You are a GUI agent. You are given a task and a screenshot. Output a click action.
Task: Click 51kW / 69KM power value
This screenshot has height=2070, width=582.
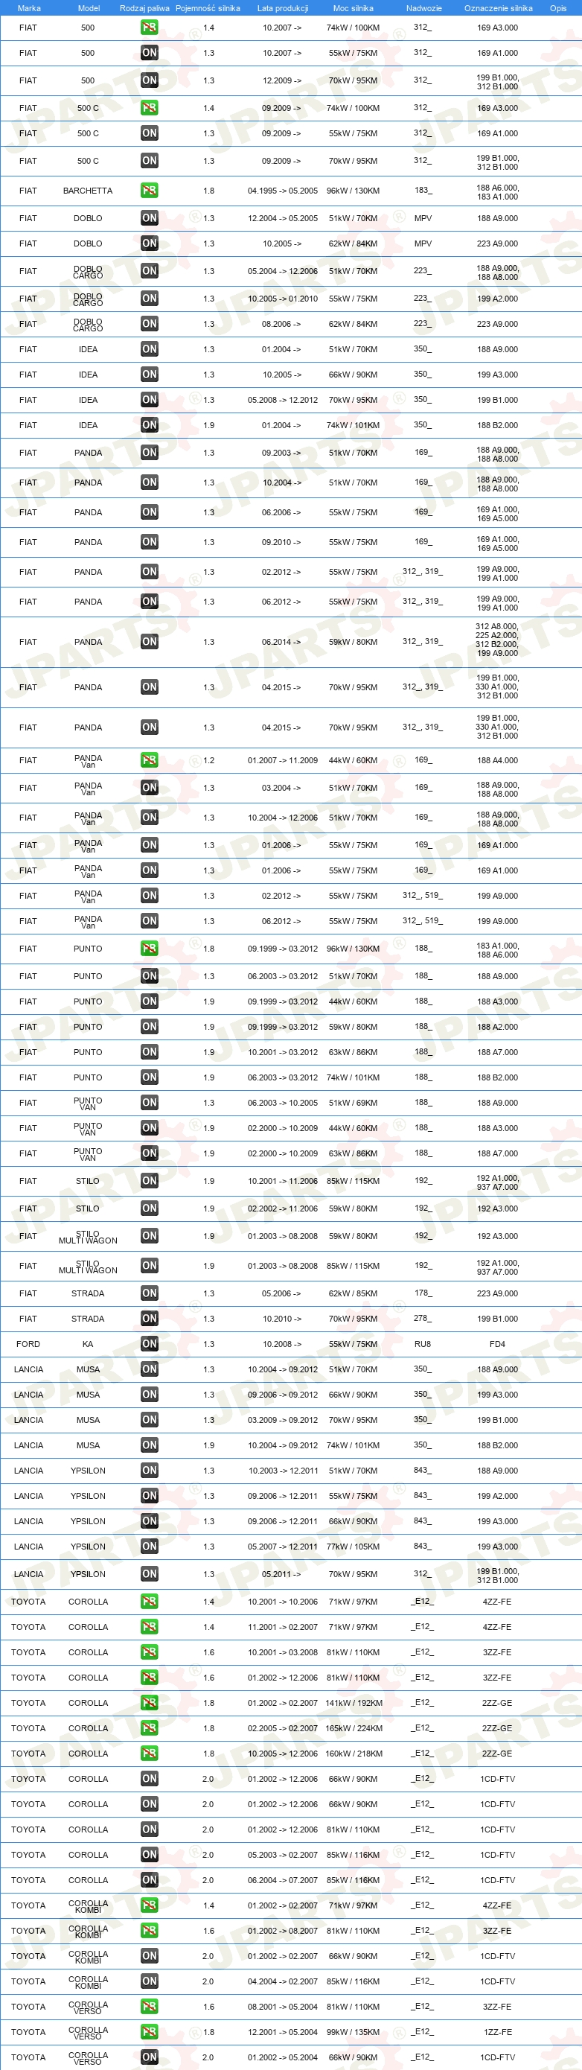point(354,1103)
